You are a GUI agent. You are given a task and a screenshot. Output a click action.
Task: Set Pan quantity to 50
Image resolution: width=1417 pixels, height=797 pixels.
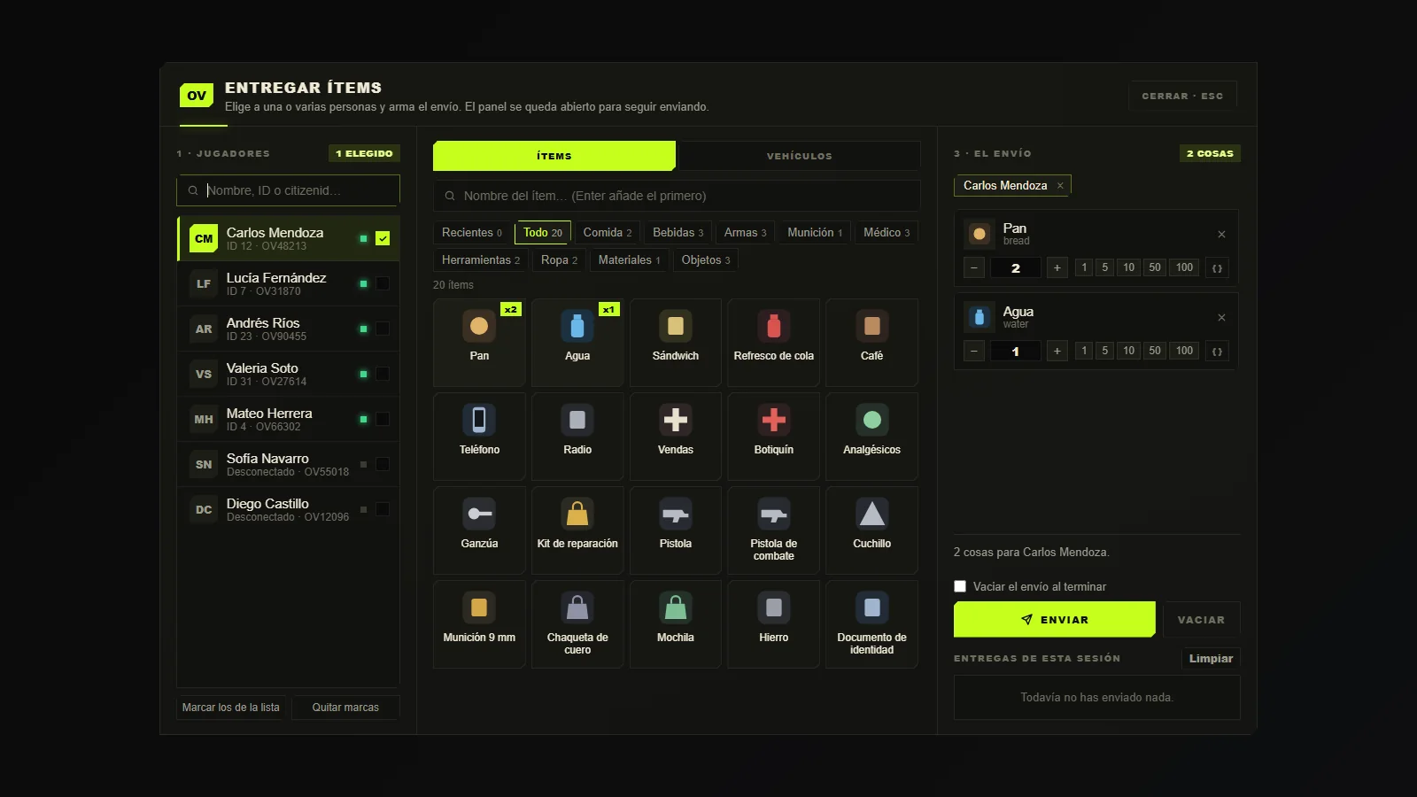(x=1155, y=267)
